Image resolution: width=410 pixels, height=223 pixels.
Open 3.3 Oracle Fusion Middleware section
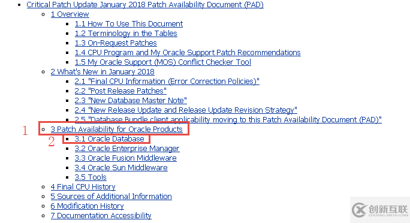coord(125,158)
